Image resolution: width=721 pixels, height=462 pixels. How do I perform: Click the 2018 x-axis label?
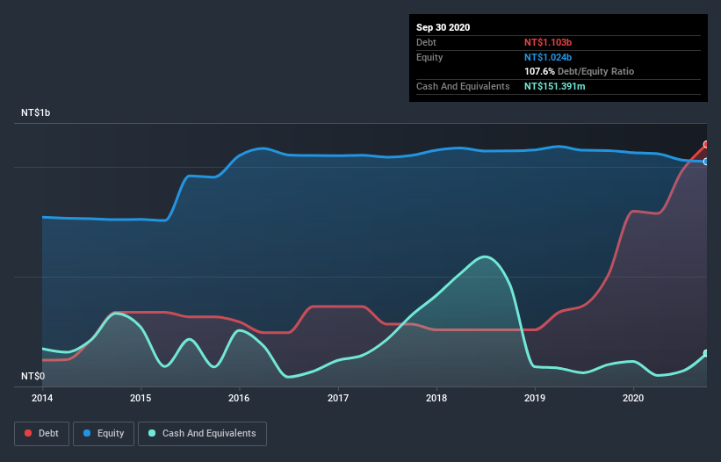pyautogui.click(x=436, y=398)
